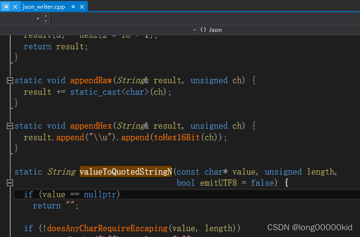360x237 pixels.
Task: Click the static_cast<char> expression
Action: point(110,92)
